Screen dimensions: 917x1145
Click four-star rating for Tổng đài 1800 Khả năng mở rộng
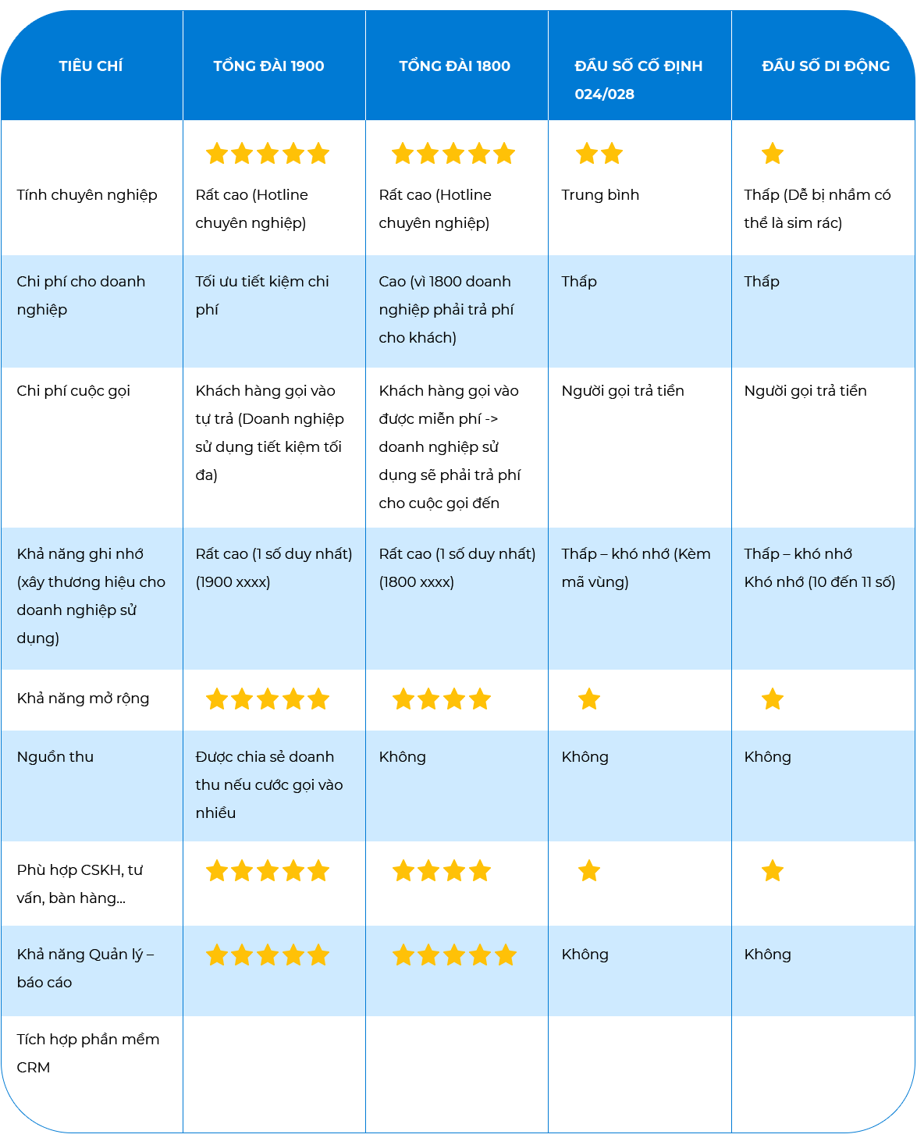(441, 699)
